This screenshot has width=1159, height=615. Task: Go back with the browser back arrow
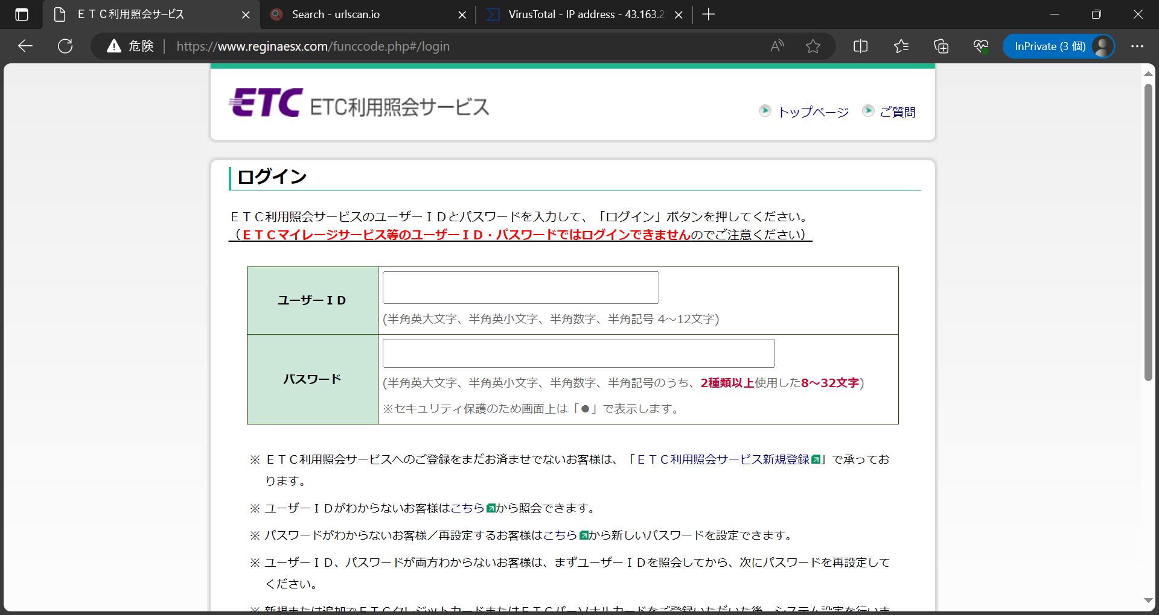(x=25, y=46)
